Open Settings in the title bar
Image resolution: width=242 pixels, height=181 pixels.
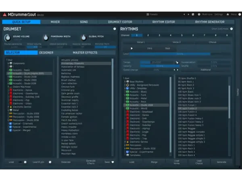219,14
